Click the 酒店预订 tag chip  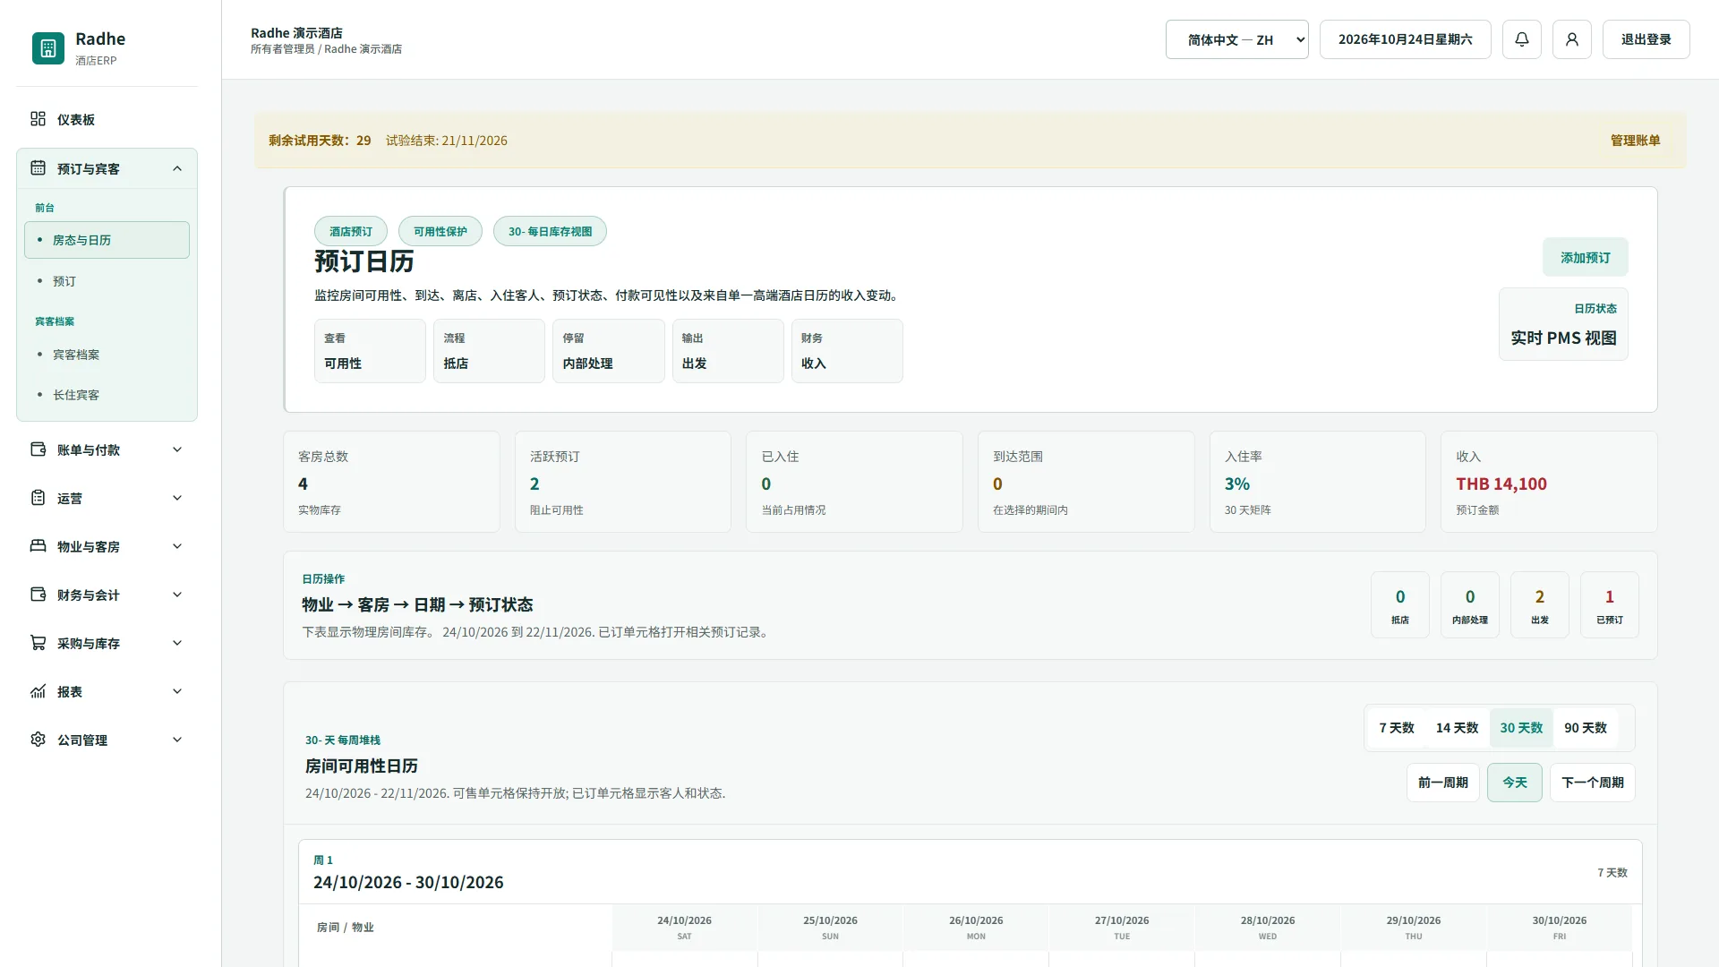(350, 231)
